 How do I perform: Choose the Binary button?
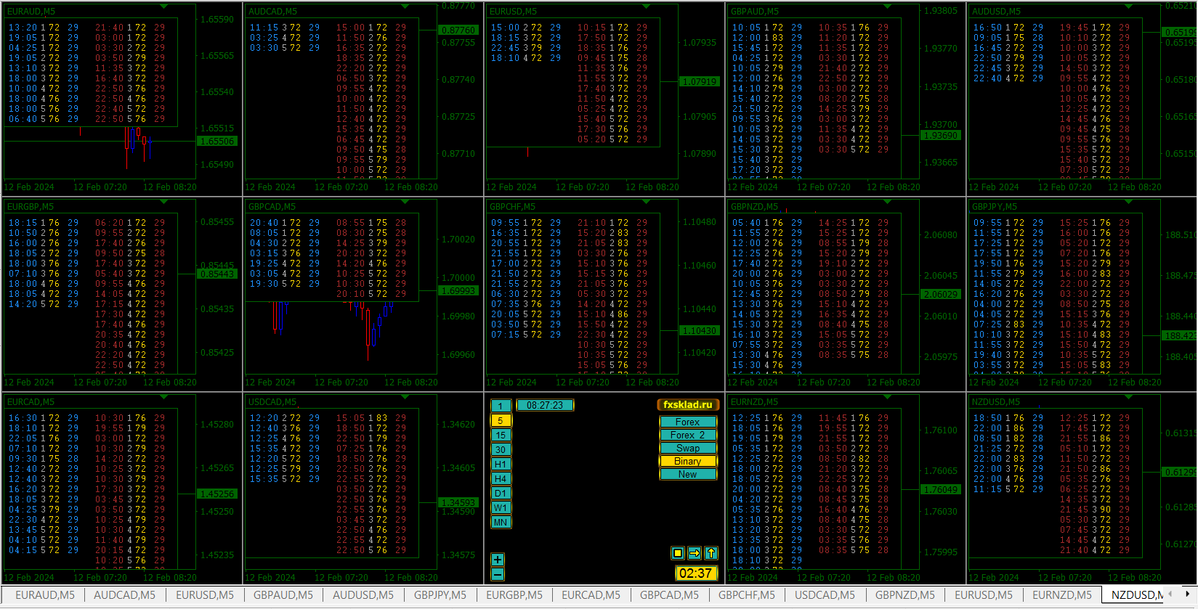point(688,461)
